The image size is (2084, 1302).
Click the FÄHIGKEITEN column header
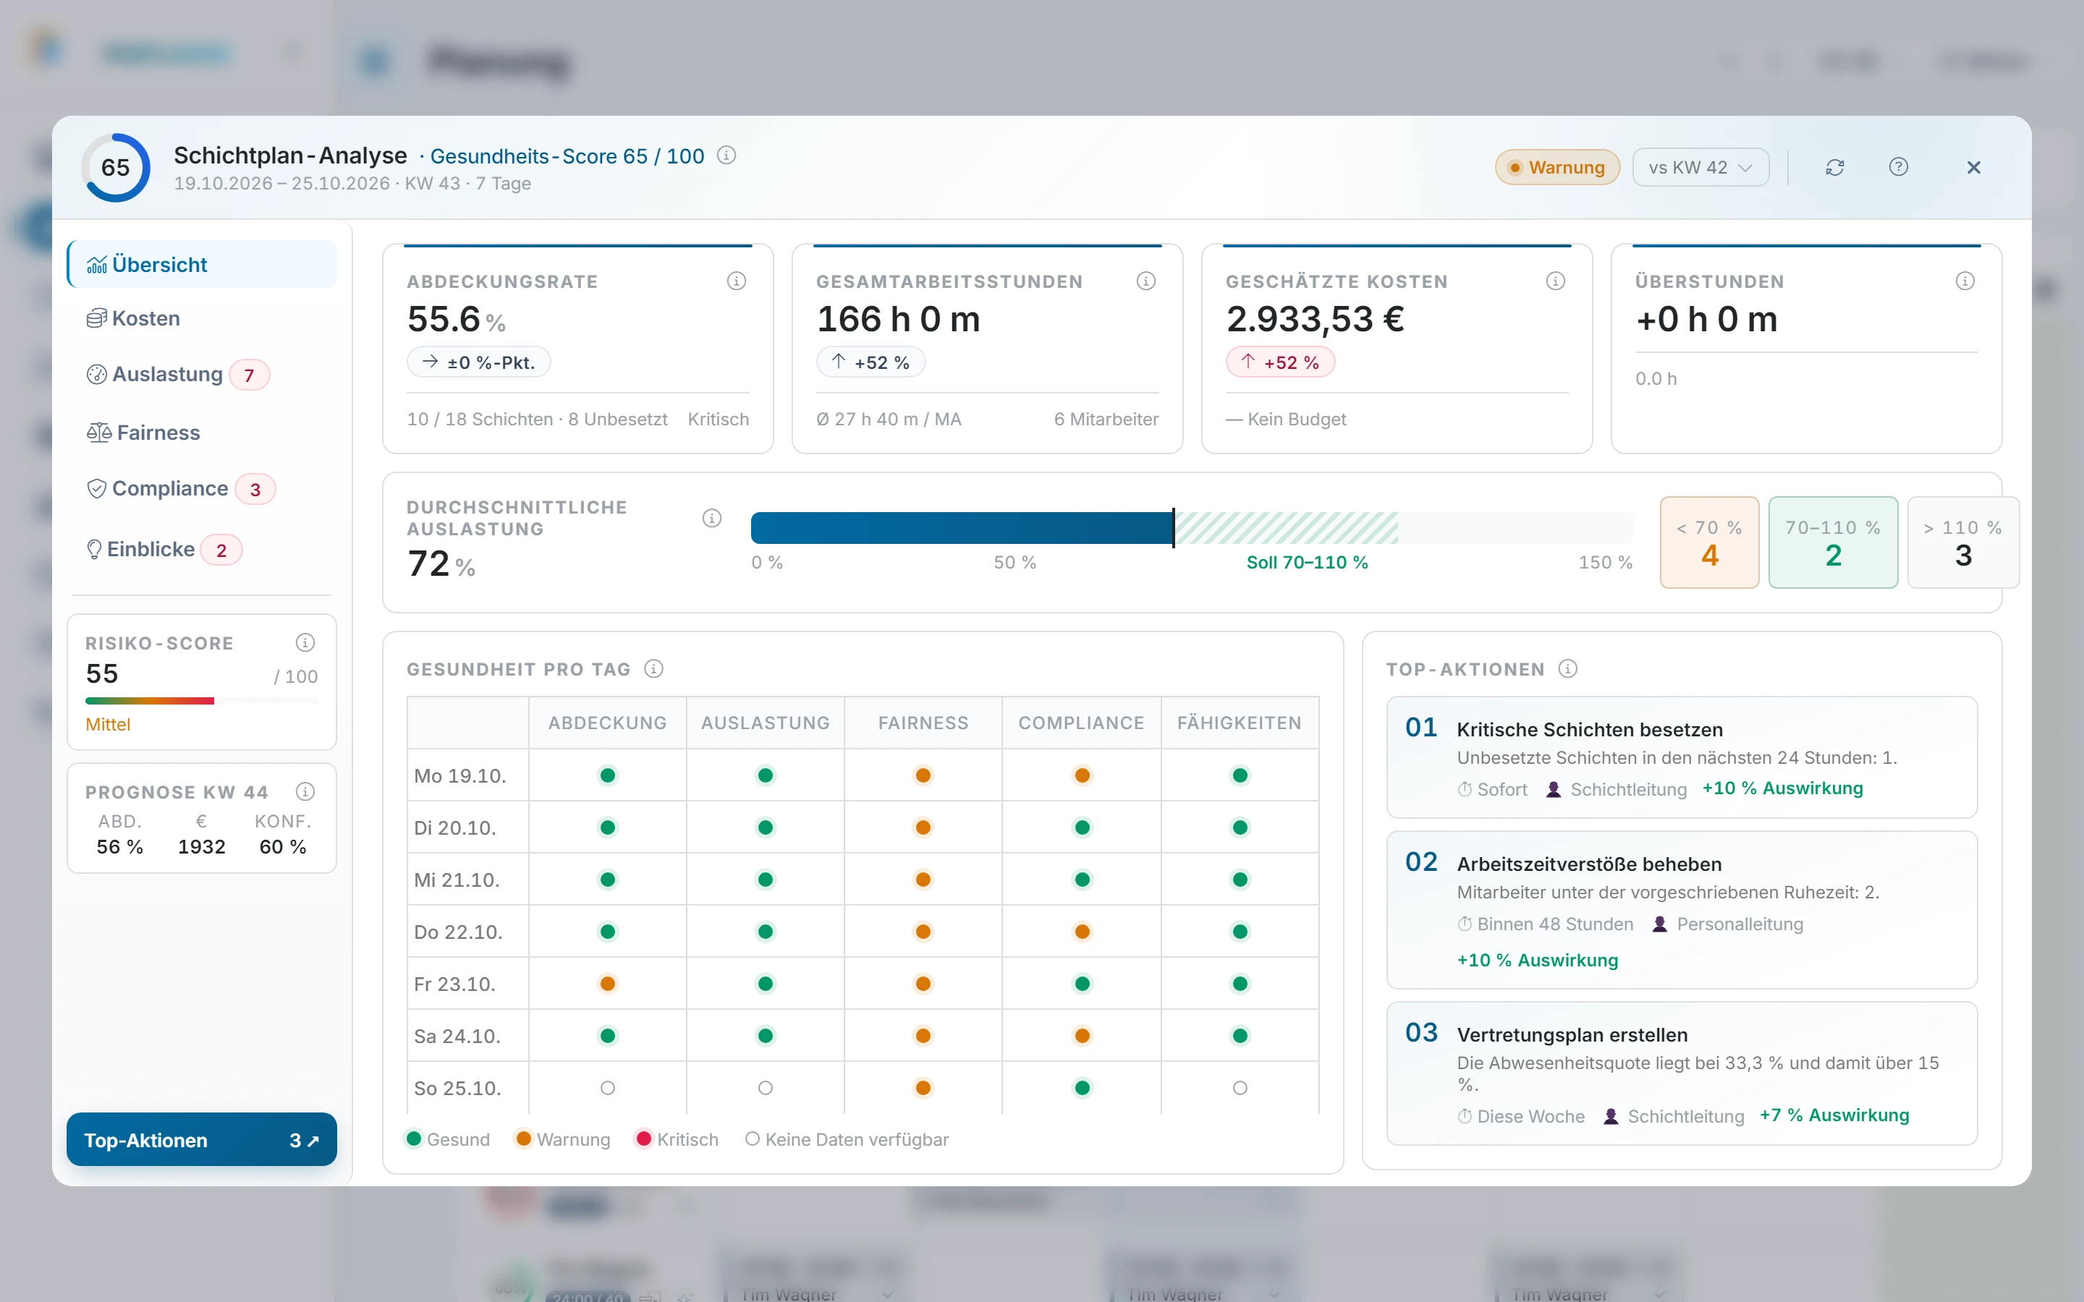pyautogui.click(x=1240, y=723)
